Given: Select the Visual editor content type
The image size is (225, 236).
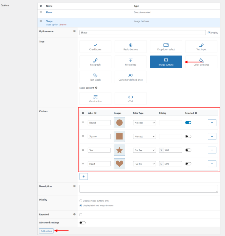Looking at the screenshot, I should tap(95, 99).
